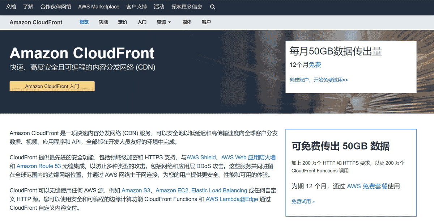
Task: Open the 入门 tab
Action: [142, 22]
